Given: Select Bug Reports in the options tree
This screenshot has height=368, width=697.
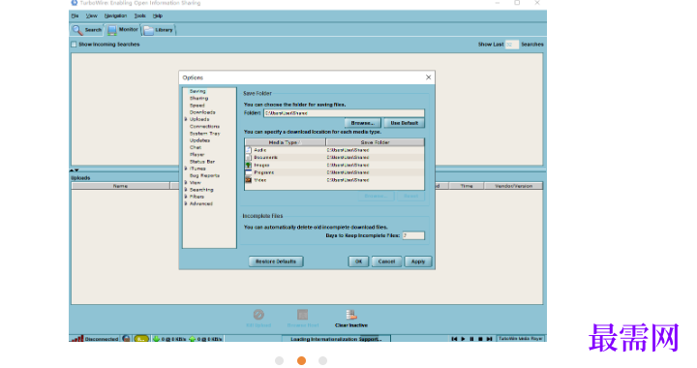Looking at the screenshot, I should [204, 175].
